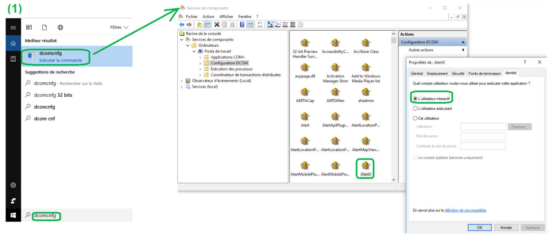Click the web globe filter icon
The image size is (550, 238).
point(60,27)
